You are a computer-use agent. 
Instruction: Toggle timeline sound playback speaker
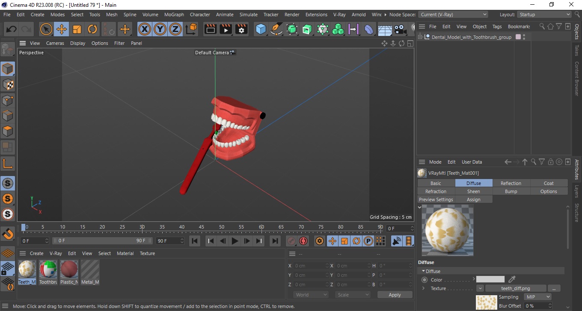(397, 241)
